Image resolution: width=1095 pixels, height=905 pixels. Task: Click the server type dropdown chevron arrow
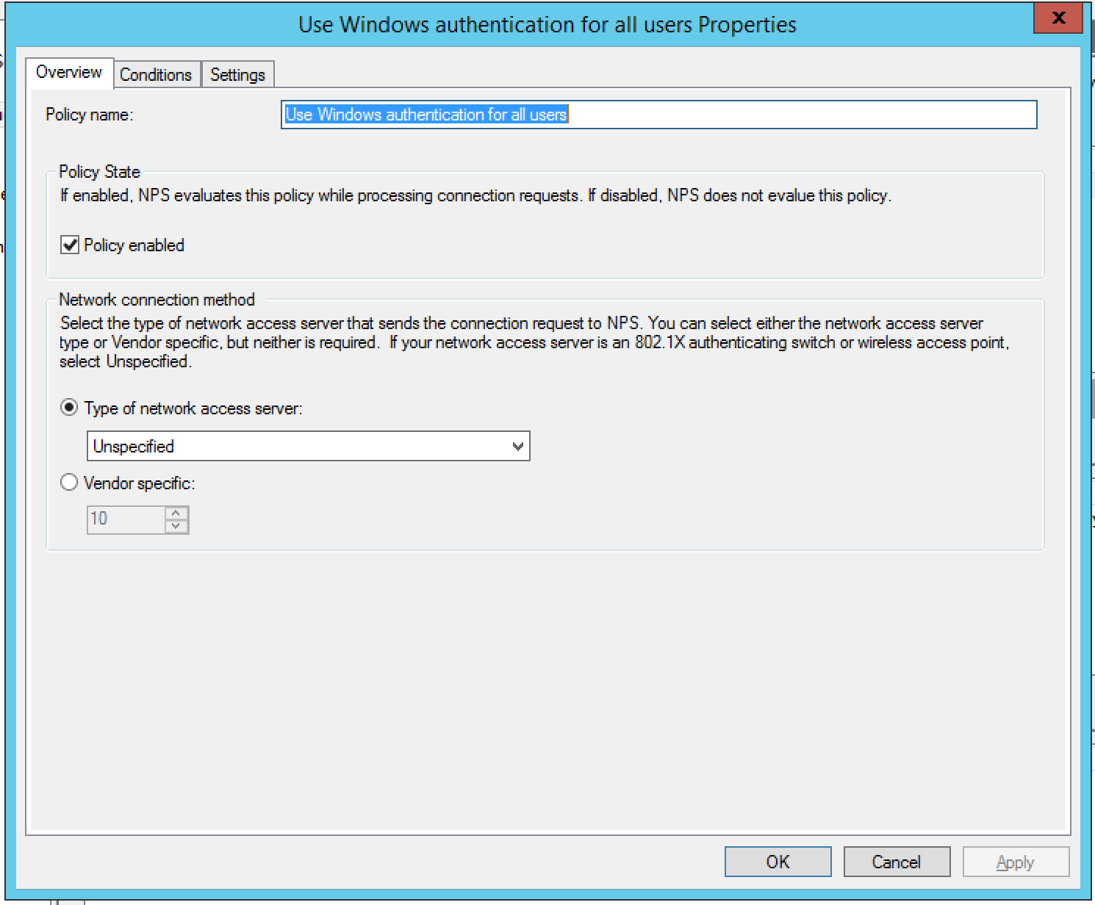517,447
